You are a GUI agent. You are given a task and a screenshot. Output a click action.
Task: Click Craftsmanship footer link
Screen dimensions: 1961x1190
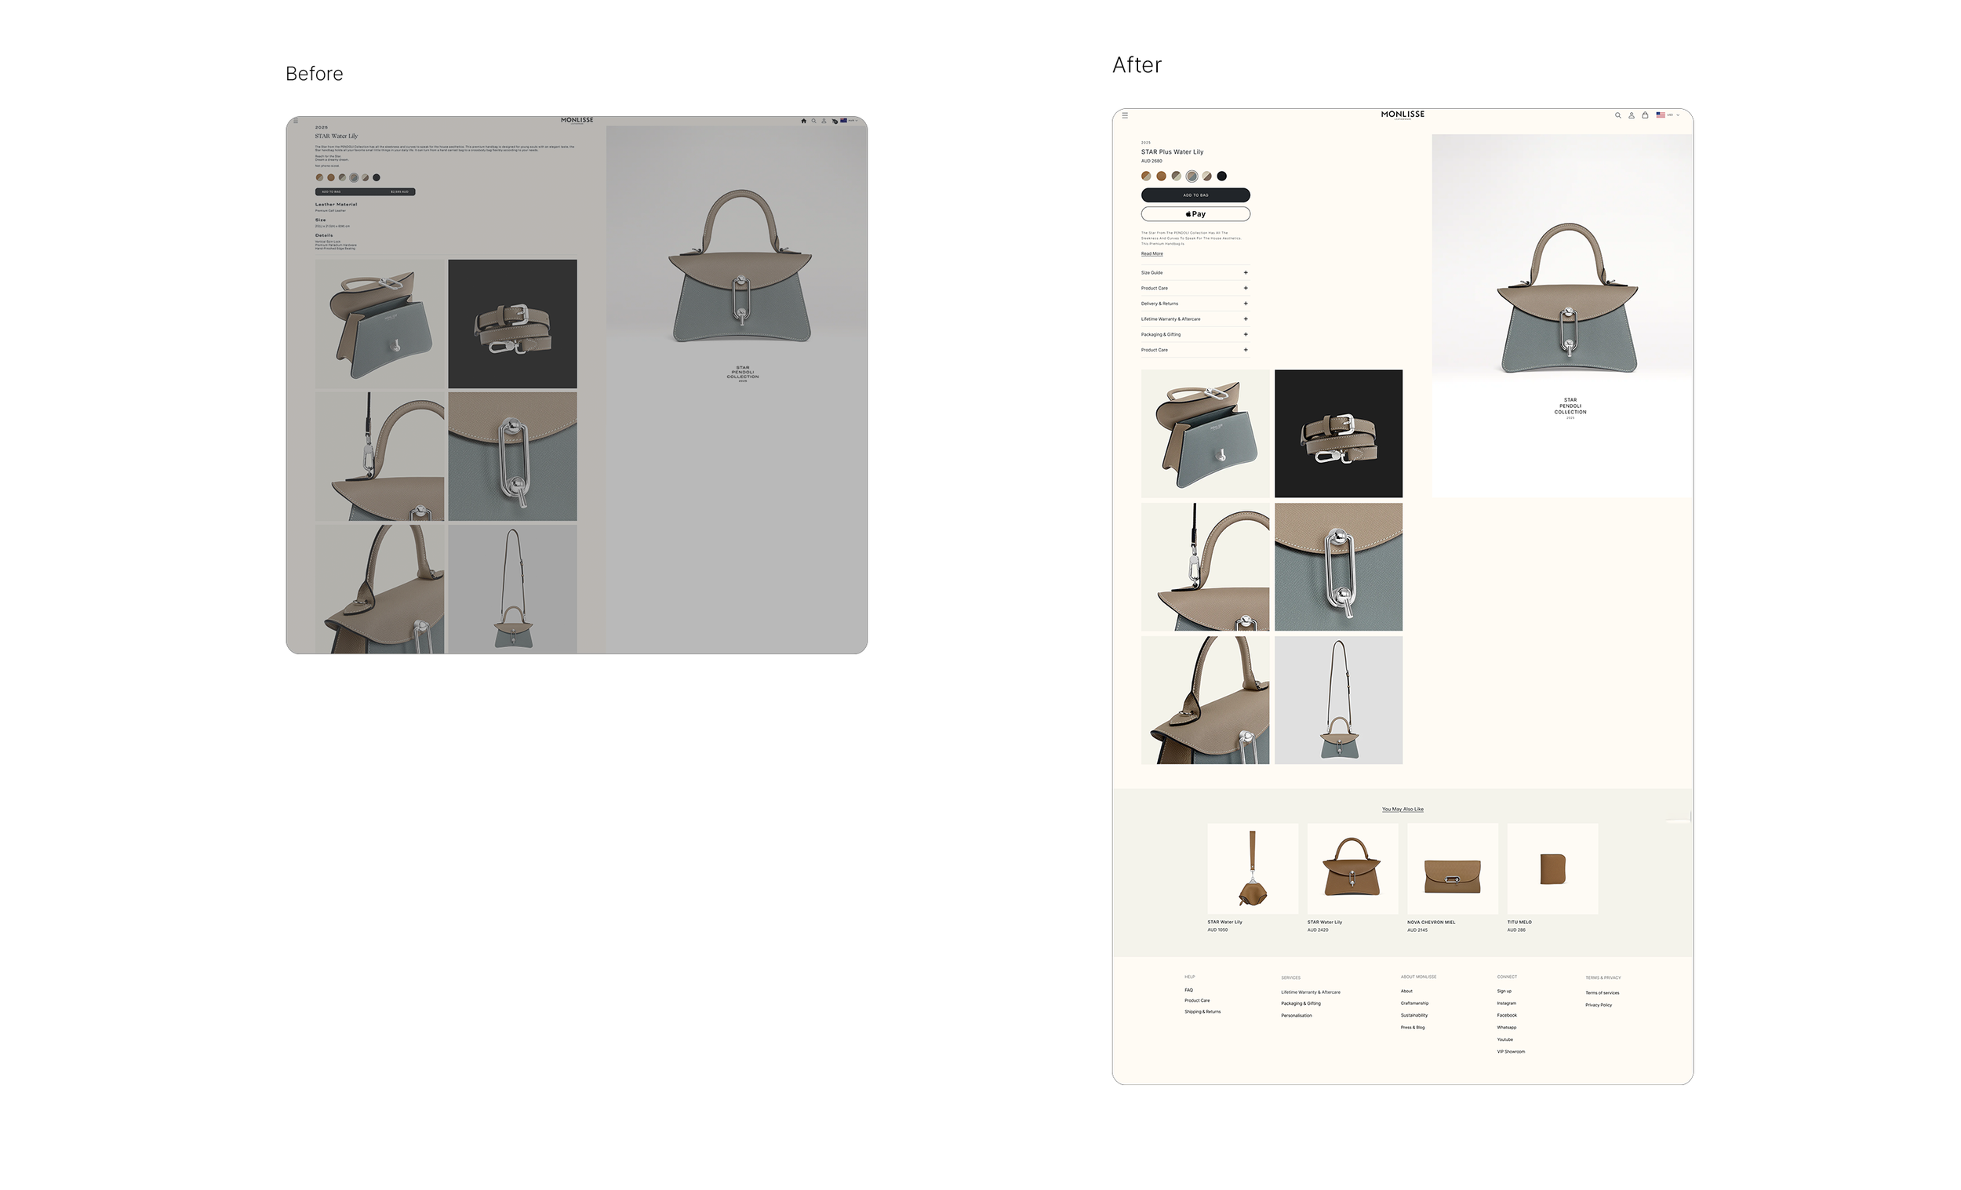coord(1414,1003)
